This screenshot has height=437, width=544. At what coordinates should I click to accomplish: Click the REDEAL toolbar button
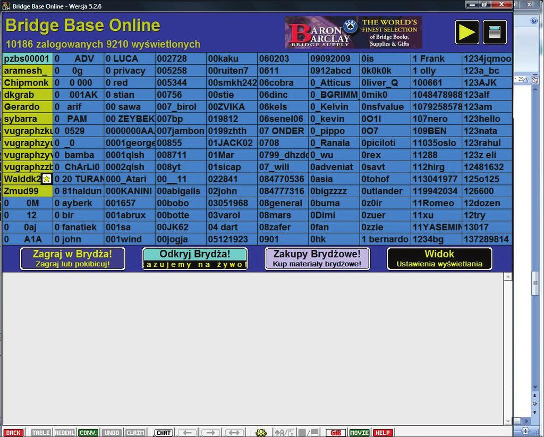pyautogui.click(x=64, y=433)
